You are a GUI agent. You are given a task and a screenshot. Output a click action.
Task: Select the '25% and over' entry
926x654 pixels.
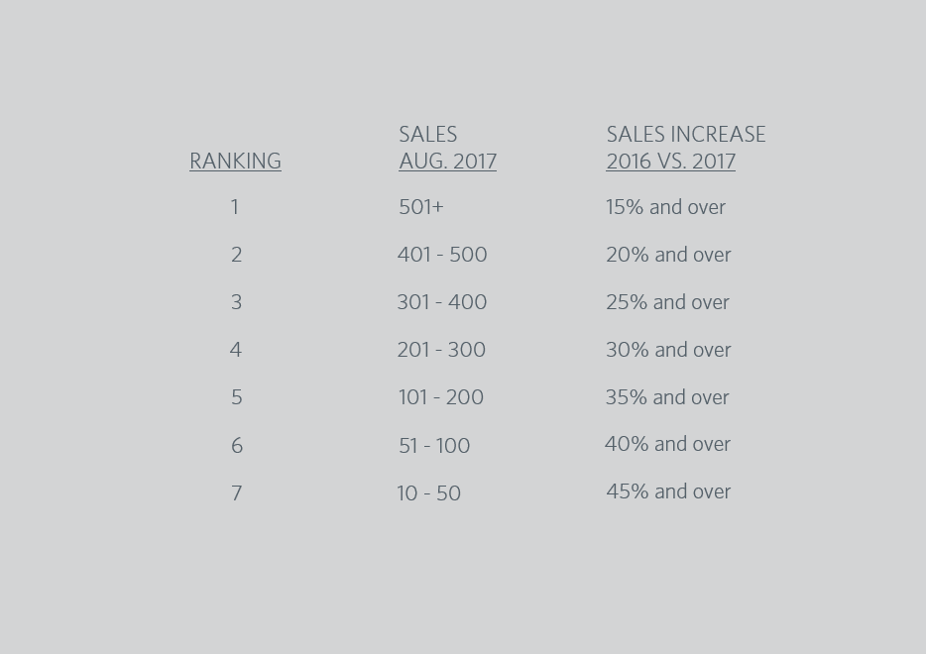click(667, 302)
